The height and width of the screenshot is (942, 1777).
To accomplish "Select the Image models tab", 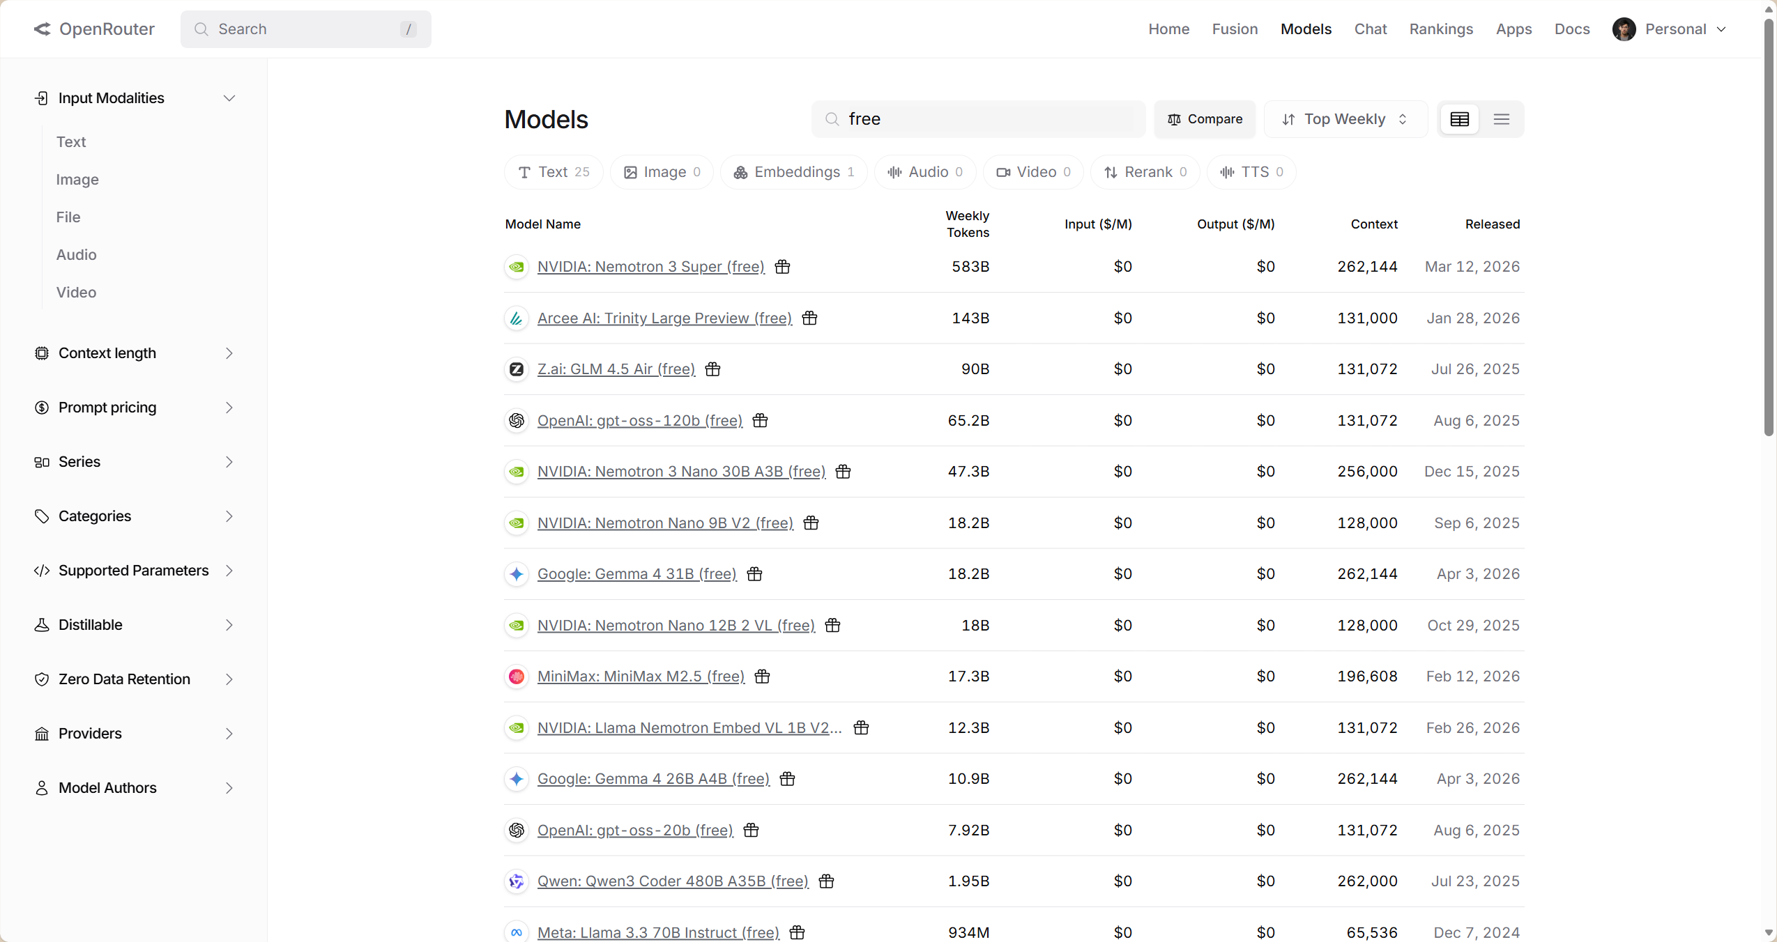I will (662, 172).
